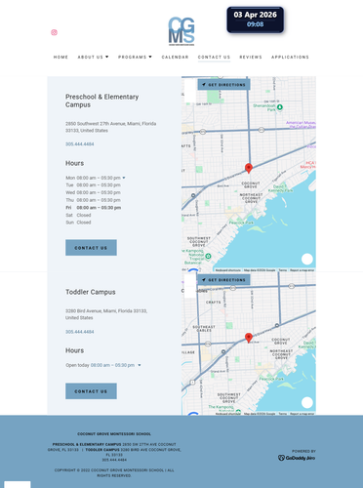Click Shenandoah Park marker on the upper map

pyautogui.click(x=280, y=107)
